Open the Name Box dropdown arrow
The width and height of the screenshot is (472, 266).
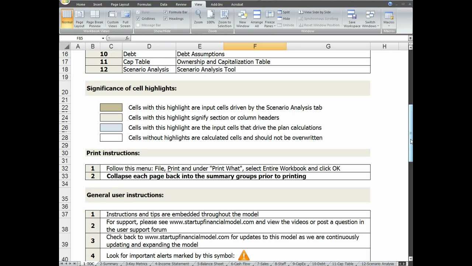pos(103,38)
